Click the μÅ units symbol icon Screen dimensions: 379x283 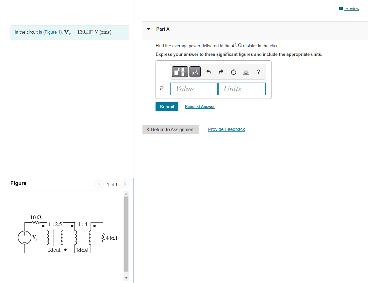[x=195, y=72]
